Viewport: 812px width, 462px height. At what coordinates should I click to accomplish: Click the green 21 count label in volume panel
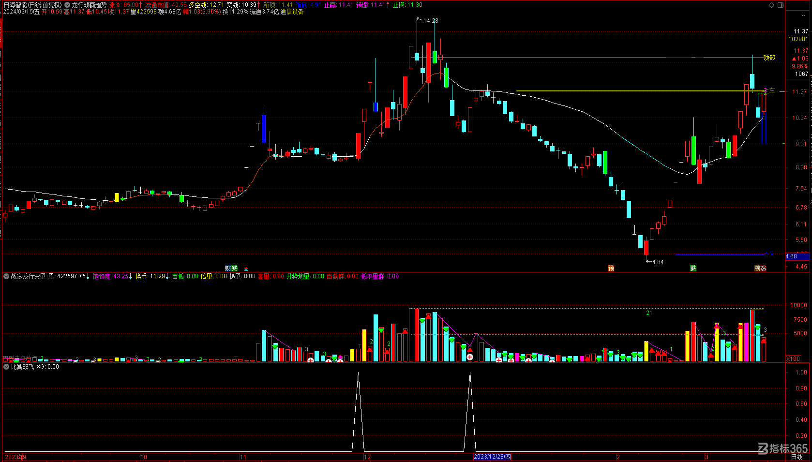pos(649,313)
